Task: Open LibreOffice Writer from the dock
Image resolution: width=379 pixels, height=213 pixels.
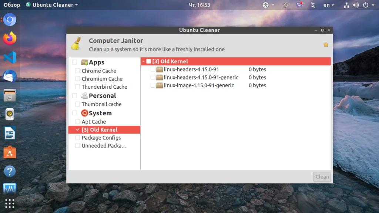Action: click(10, 133)
